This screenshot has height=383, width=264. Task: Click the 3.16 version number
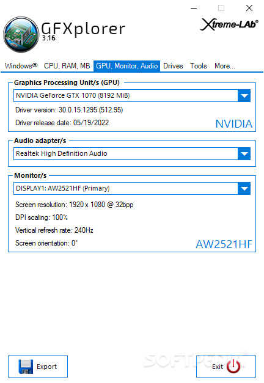point(49,38)
